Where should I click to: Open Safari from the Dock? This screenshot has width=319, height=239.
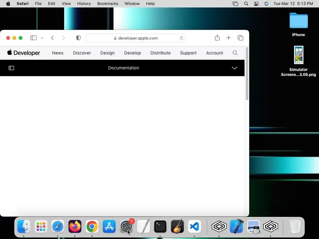pyautogui.click(x=58, y=227)
